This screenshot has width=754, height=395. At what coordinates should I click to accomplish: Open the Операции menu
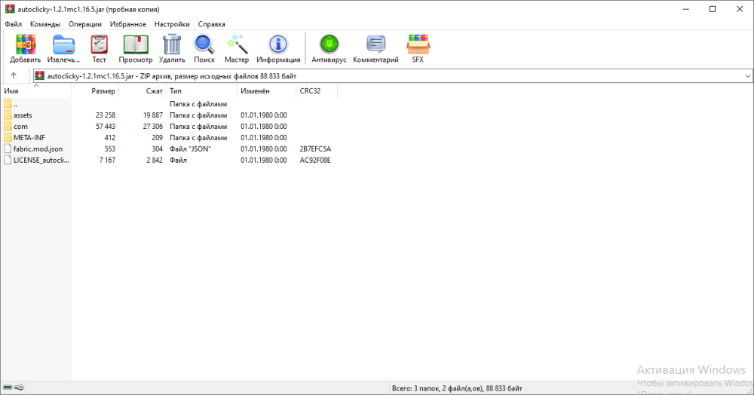[85, 24]
